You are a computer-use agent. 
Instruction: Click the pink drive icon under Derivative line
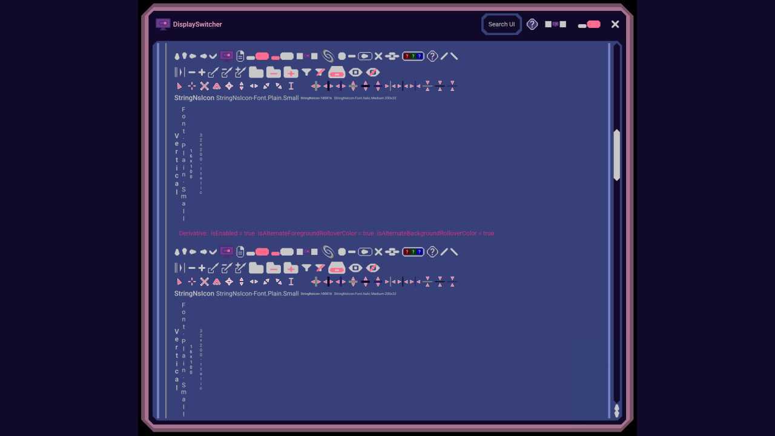(x=337, y=268)
